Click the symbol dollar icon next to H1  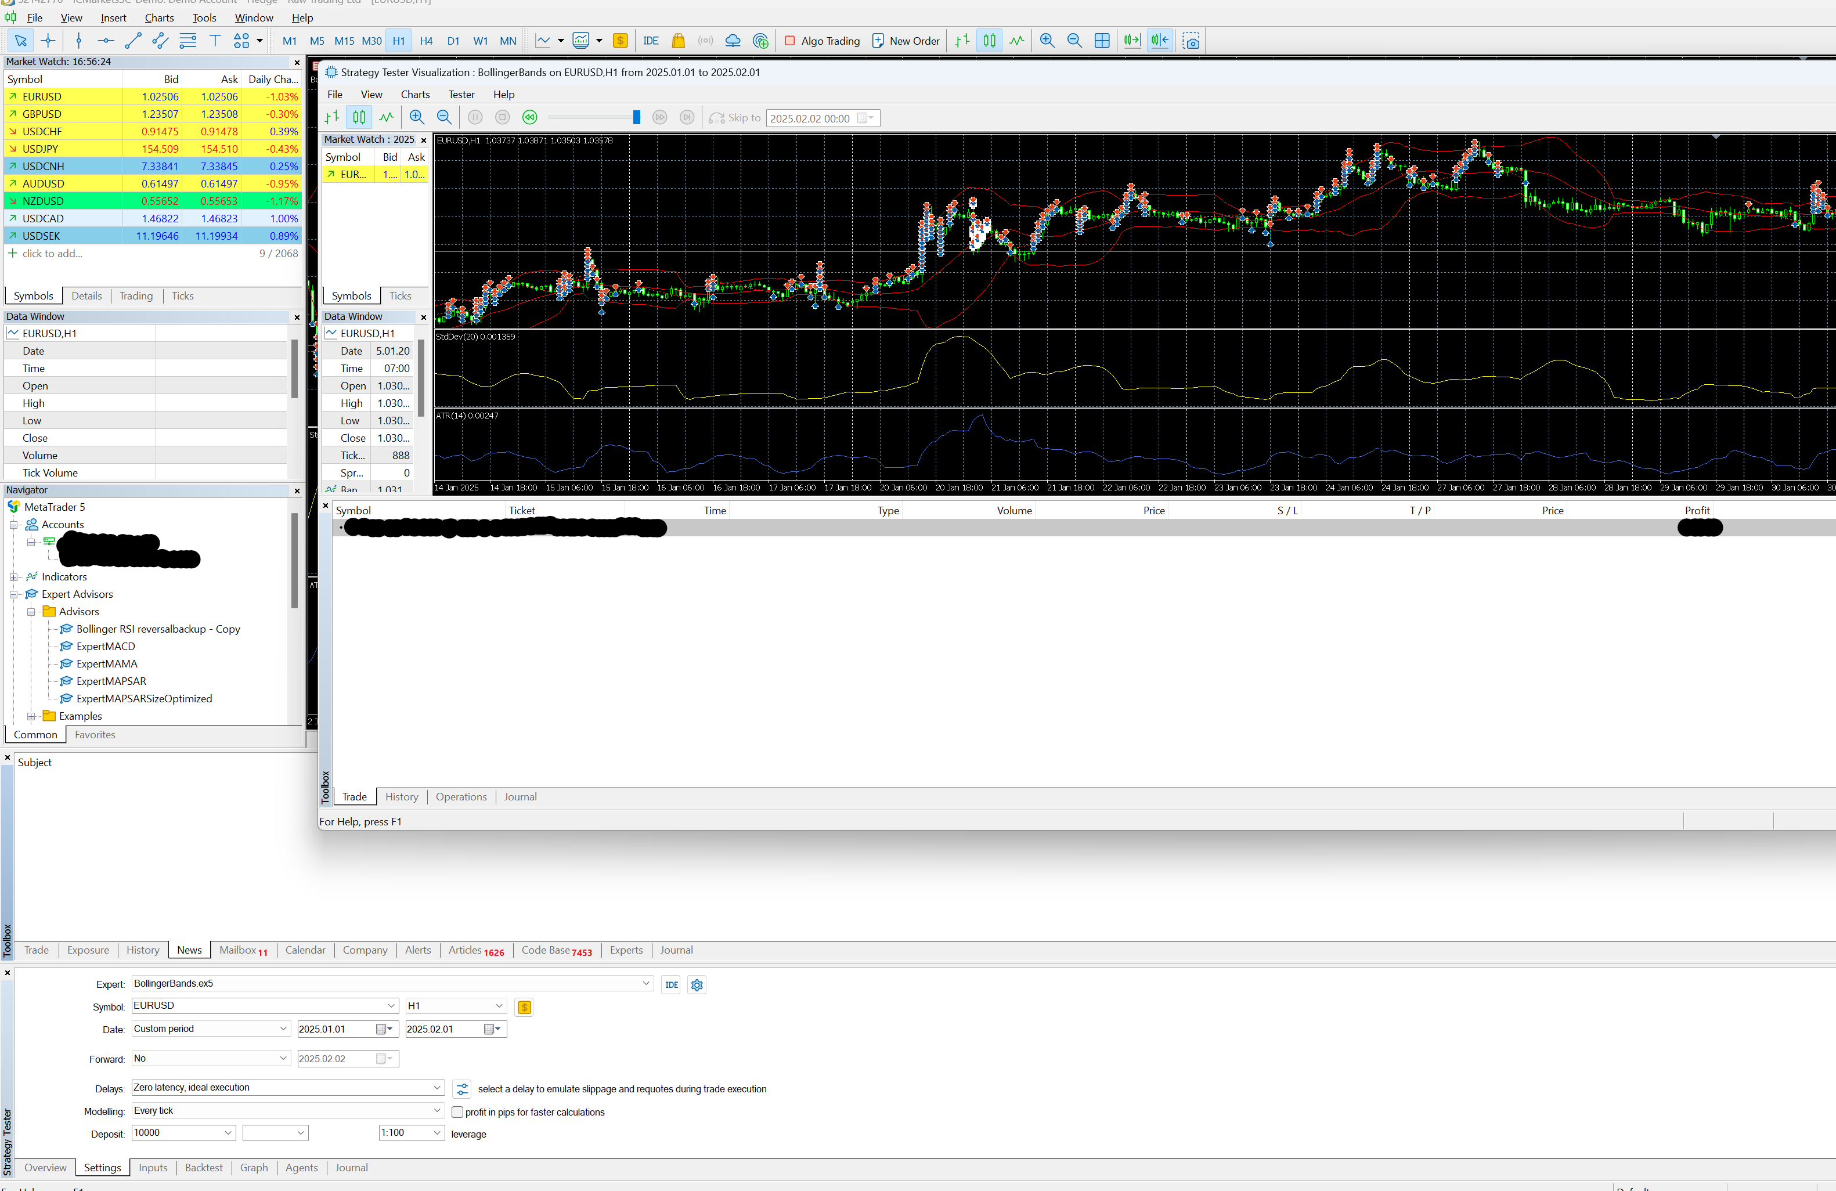525,1006
